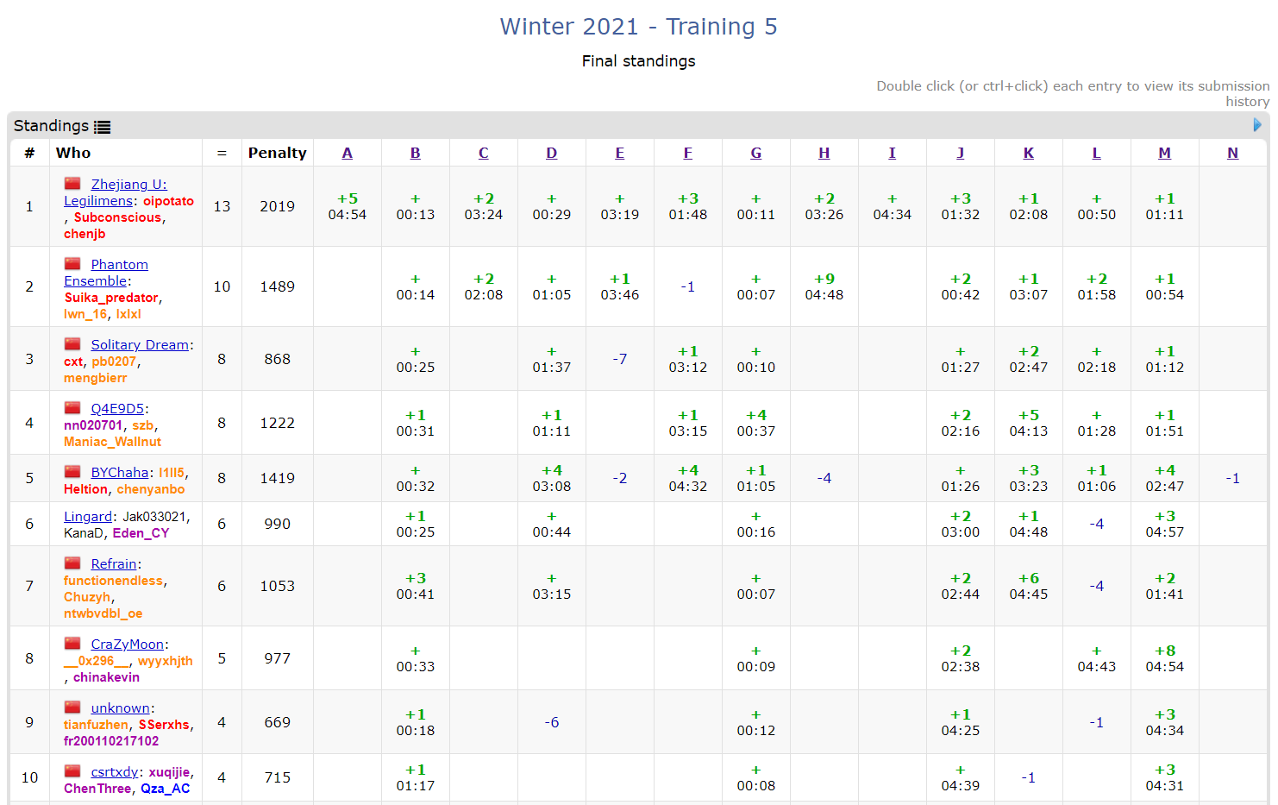The height and width of the screenshot is (805, 1278).
Task: Sort by the Penalty column header
Action: (277, 153)
